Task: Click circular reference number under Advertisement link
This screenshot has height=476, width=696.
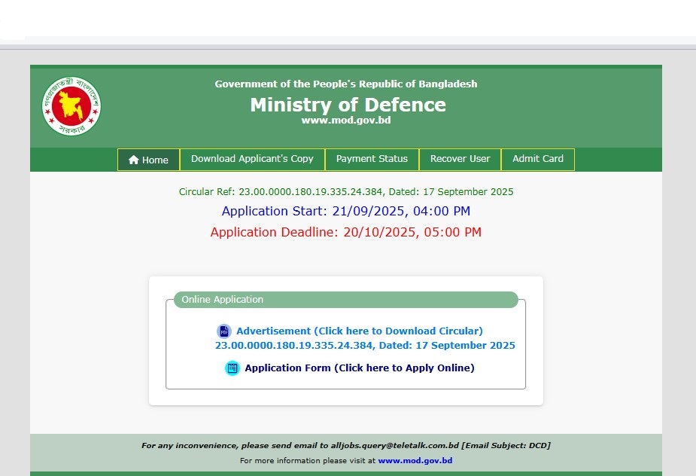Action: click(365, 346)
